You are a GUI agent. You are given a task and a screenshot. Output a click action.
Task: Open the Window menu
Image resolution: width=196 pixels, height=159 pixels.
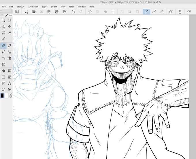coord(82,7)
